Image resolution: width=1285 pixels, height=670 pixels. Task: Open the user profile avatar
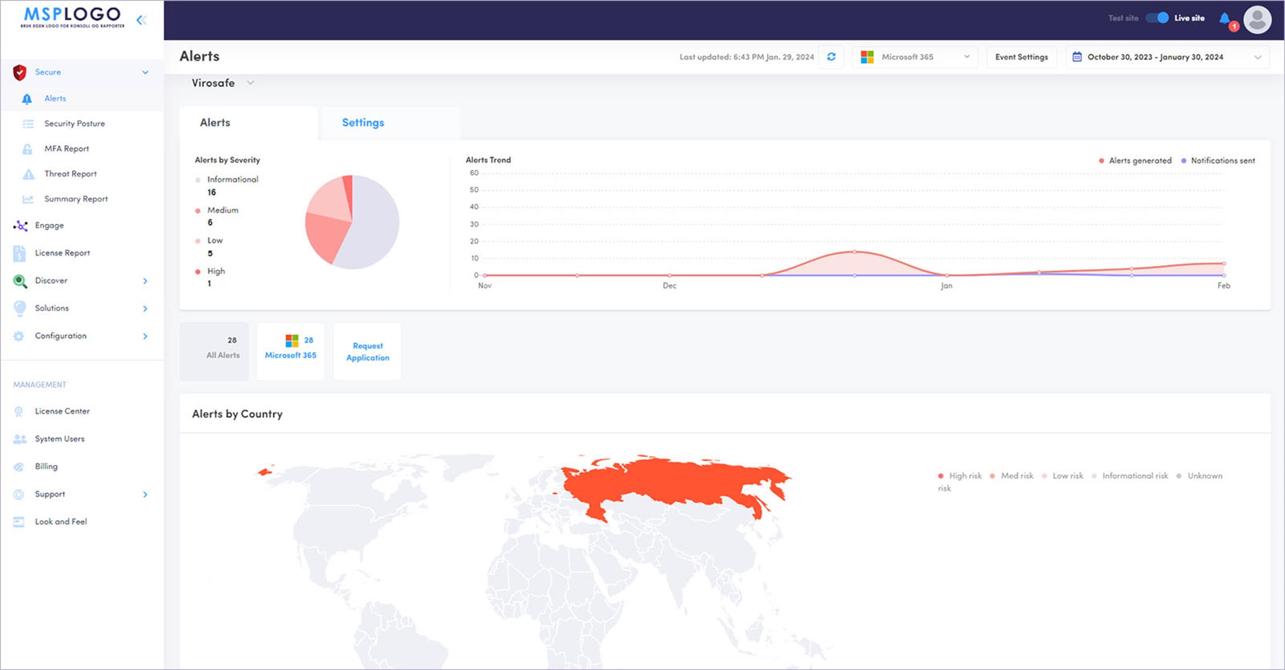[1257, 20]
